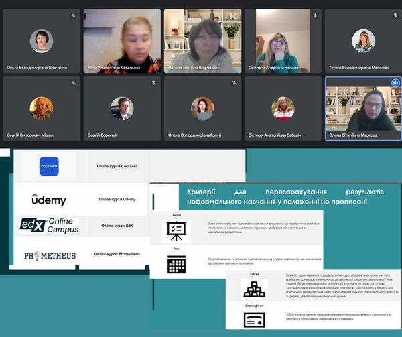
Task: Select avatar of Вікторія Анатоліївна Бабаліч
Action: click(x=283, y=108)
